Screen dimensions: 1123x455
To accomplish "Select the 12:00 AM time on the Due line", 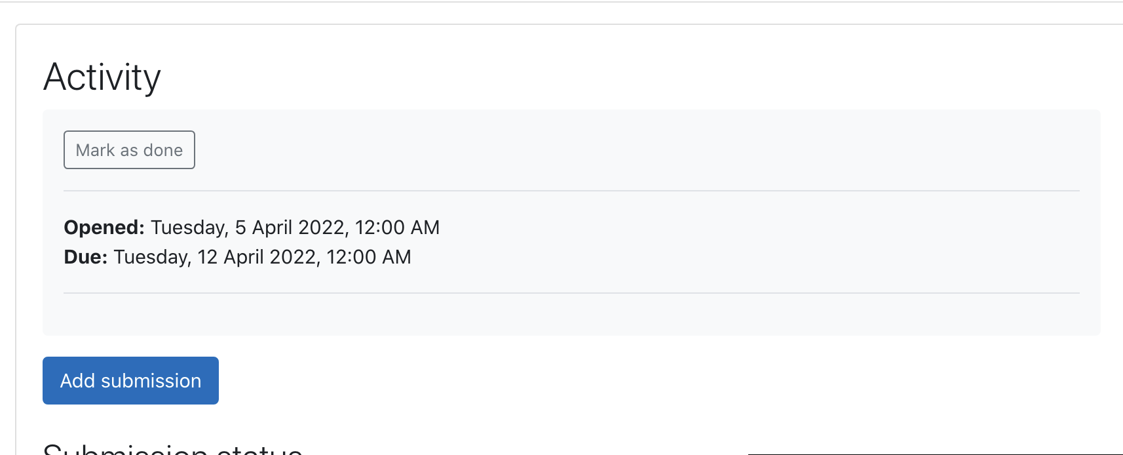I will coord(369,256).
